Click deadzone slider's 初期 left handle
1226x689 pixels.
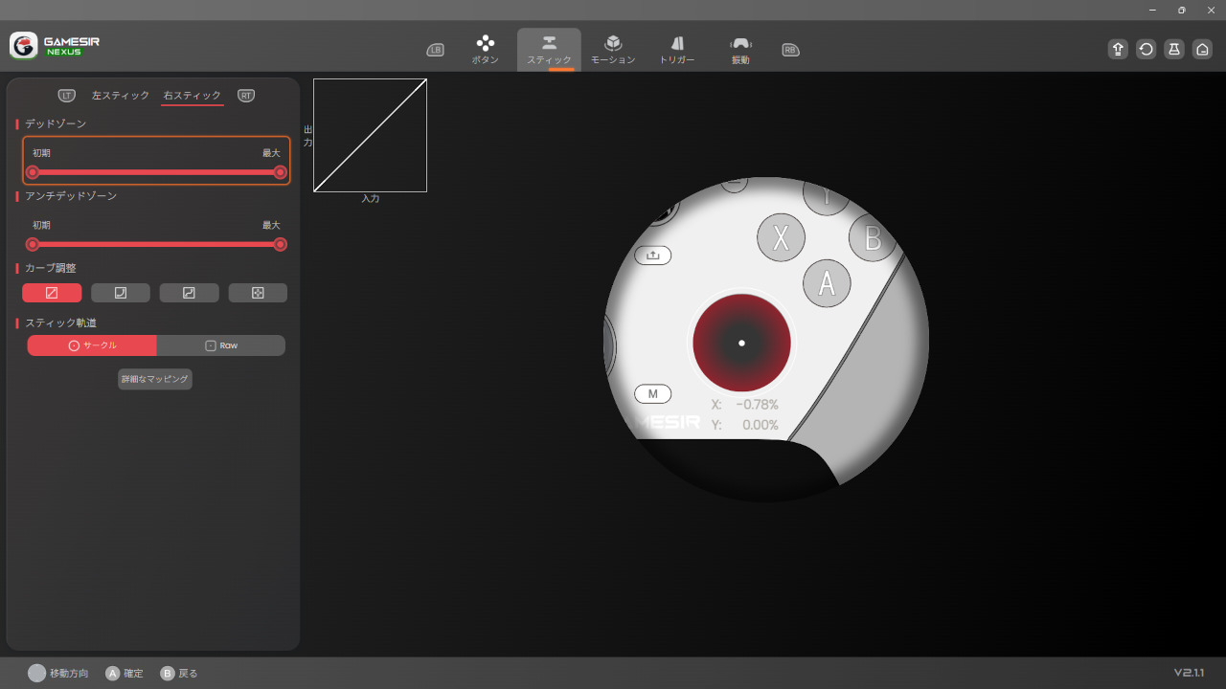(33, 172)
